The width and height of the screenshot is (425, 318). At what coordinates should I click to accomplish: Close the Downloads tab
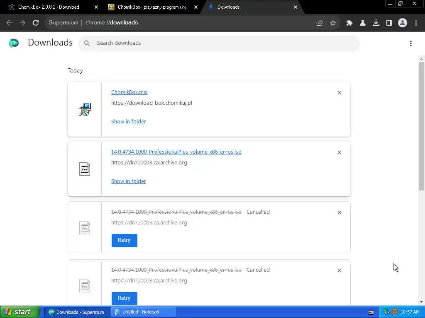coord(296,7)
